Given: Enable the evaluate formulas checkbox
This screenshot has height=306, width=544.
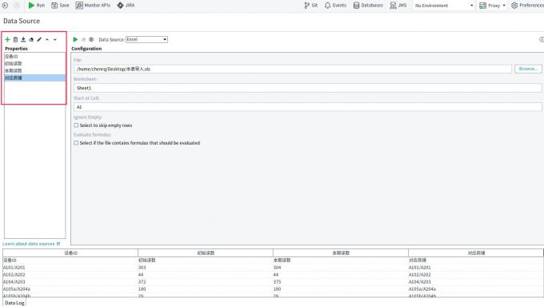Looking at the screenshot, I should coord(76,143).
